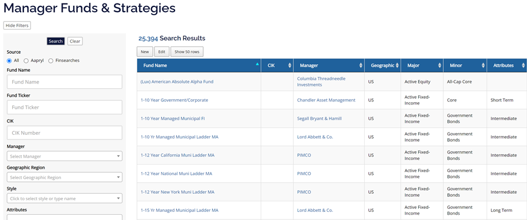
Task: Sort table by Minor column
Action: coord(465,65)
